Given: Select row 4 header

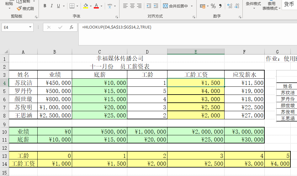Looking at the screenshot, I should [4, 83].
